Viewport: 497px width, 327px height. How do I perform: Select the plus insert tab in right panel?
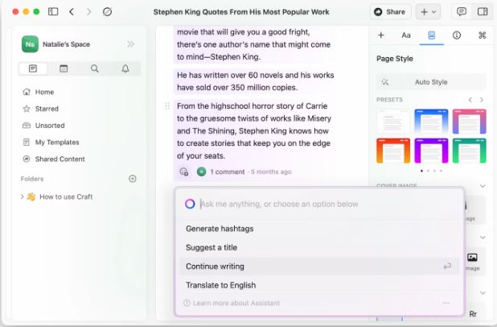[x=381, y=35]
